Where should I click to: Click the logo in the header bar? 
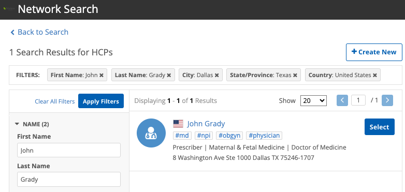pyautogui.click(x=8, y=9)
